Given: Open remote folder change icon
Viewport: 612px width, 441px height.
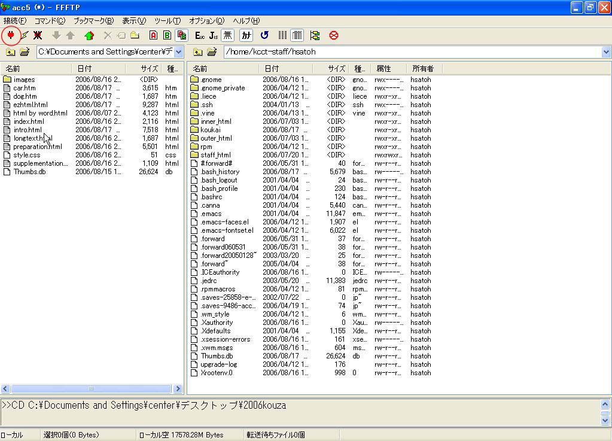Looking at the screenshot, I should click(212, 52).
